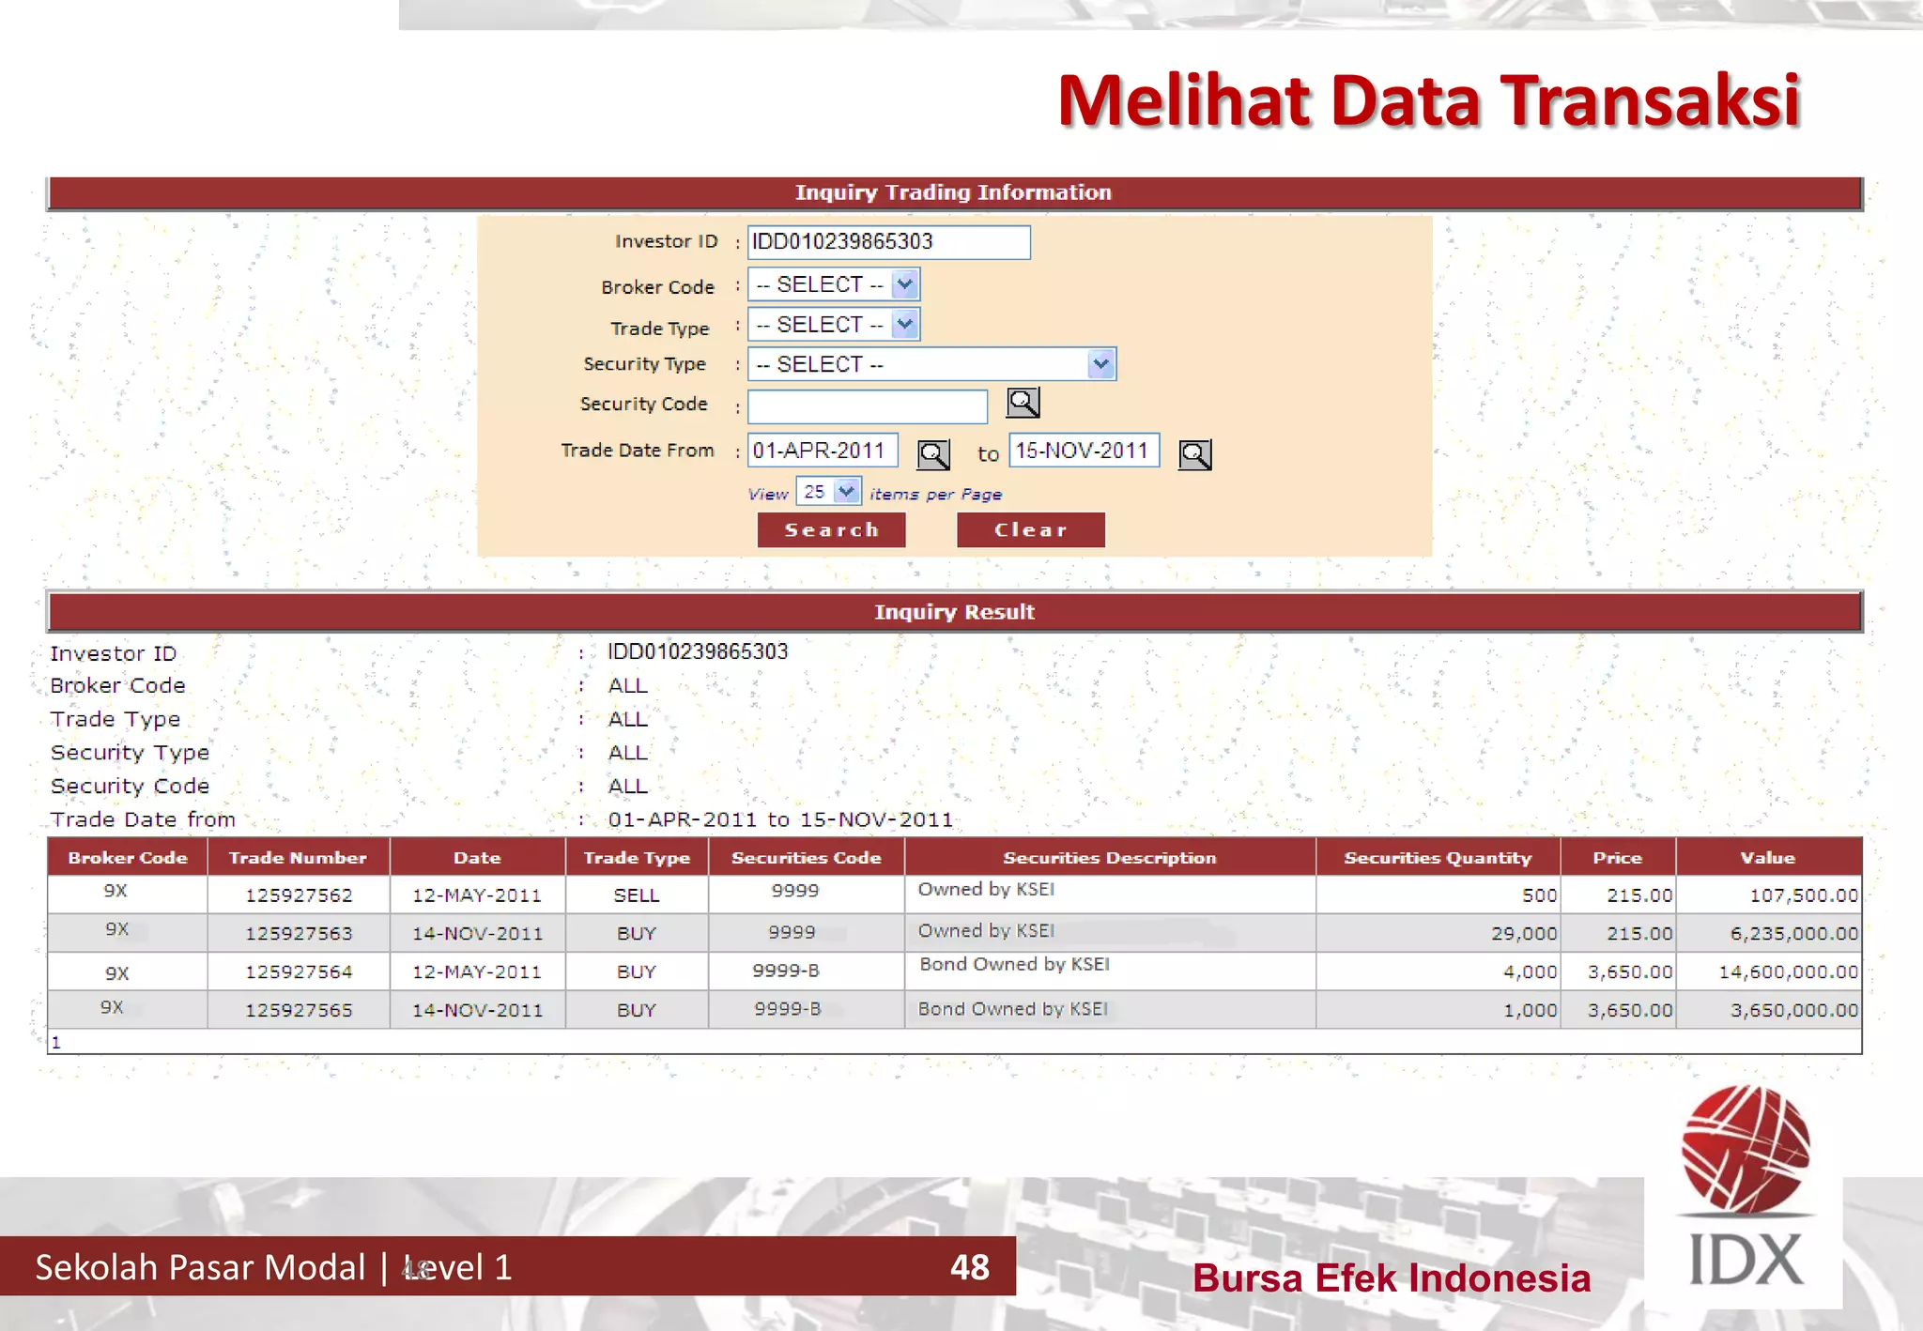Click the value 14,600,000.00
The height and width of the screenshot is (1331, 1923).
pos(1789,972)
